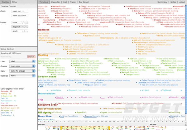This screenshot has width=187, height=130.
Task: Select King Juan Carlos I call event
Action: coord(95,85)
